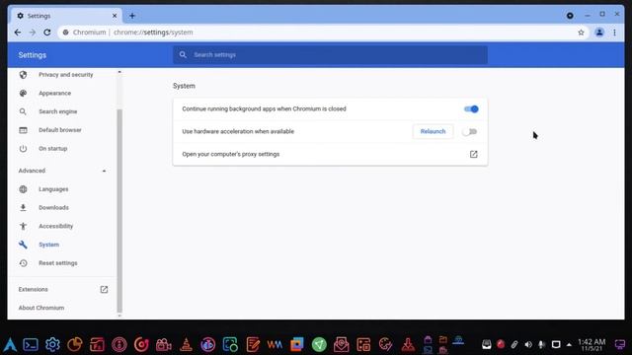Screen dimensions: 632x355
Task: Click the Languages globe icon
Action: [23, 189]
